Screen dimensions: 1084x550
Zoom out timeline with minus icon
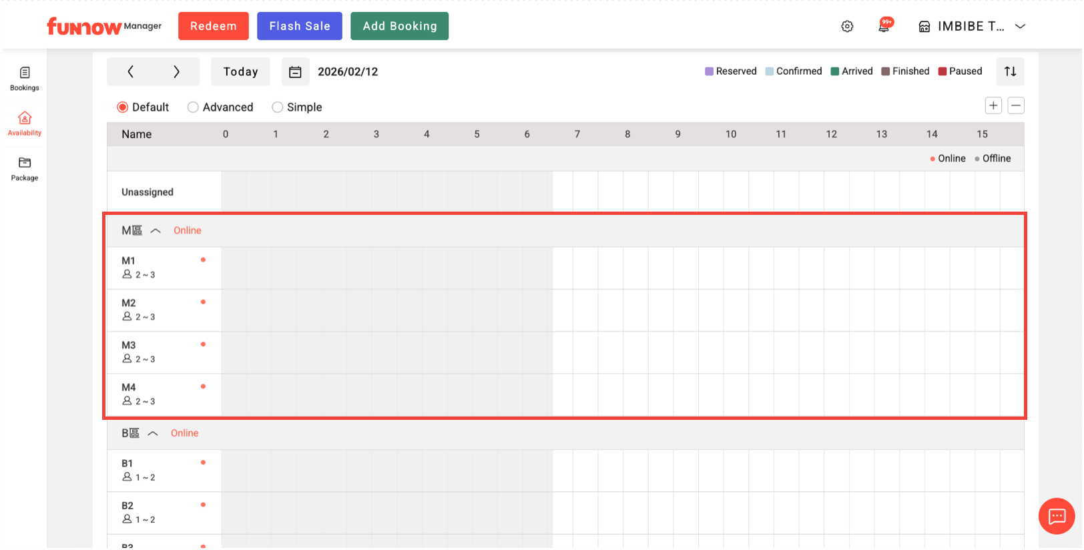click(1016, 105)
